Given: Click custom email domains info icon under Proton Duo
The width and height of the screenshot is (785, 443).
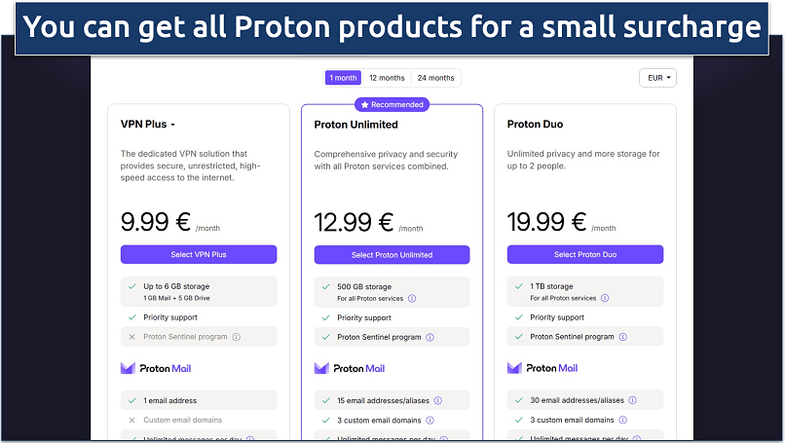Looking at the screenshot, I should click(623, 421).
